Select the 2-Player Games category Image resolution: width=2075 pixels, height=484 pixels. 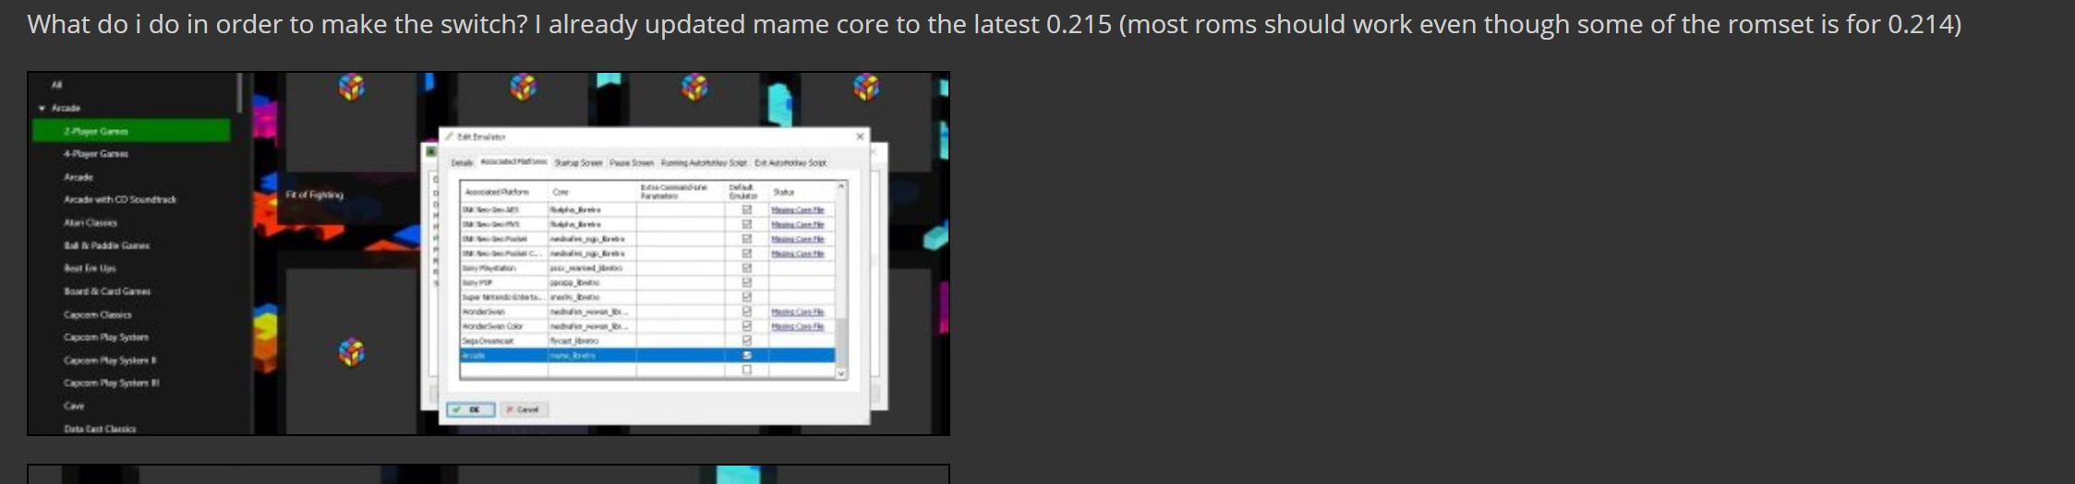[131, 131]
